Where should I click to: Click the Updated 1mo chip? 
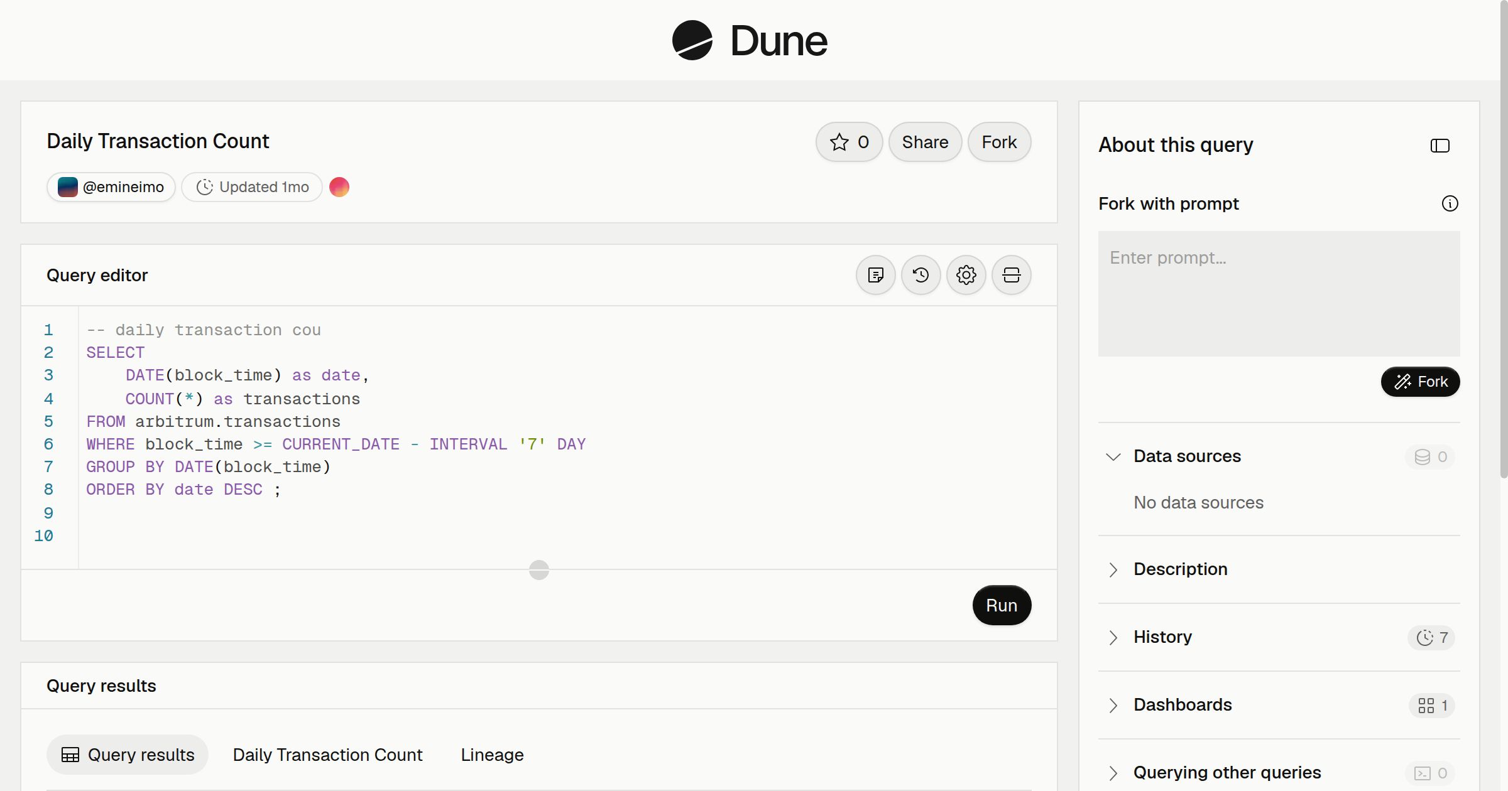pyautogui.click(x=252, y=187)
